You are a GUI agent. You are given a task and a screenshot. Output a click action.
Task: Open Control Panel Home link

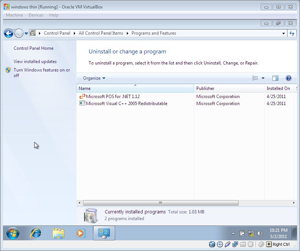pyautogui.click(x=33, y=48)
